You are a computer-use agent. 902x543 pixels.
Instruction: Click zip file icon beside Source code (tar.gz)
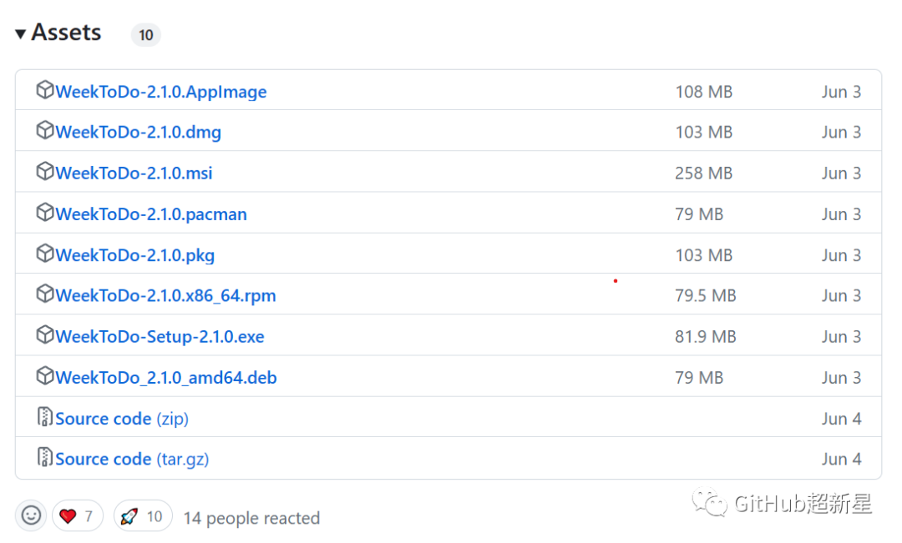click(45, 457)
